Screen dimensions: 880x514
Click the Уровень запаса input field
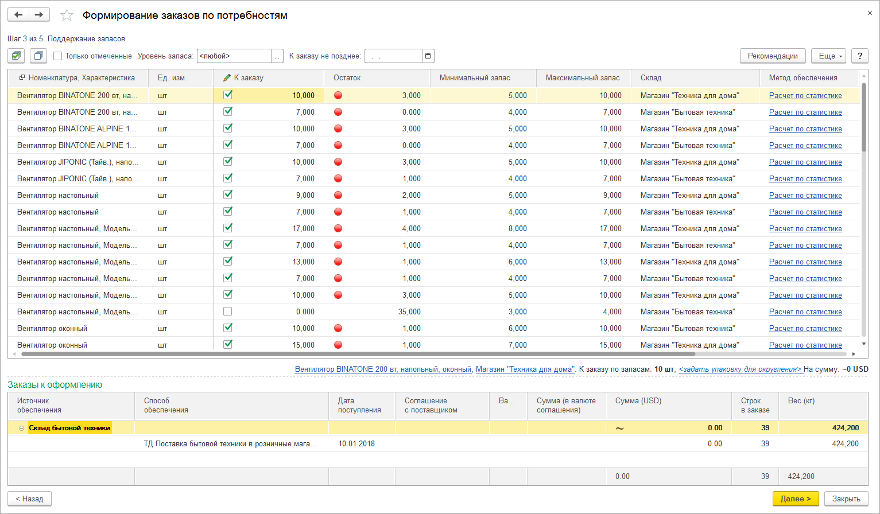(x=234, y=56)
